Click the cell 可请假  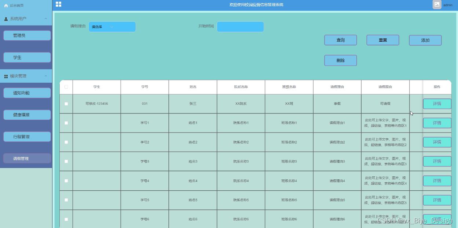click(385, 104)
